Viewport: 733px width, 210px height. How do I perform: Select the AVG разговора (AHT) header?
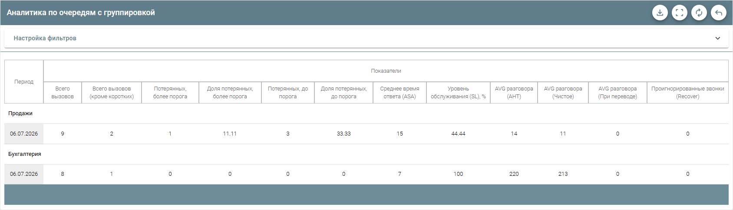coord(514,92)
